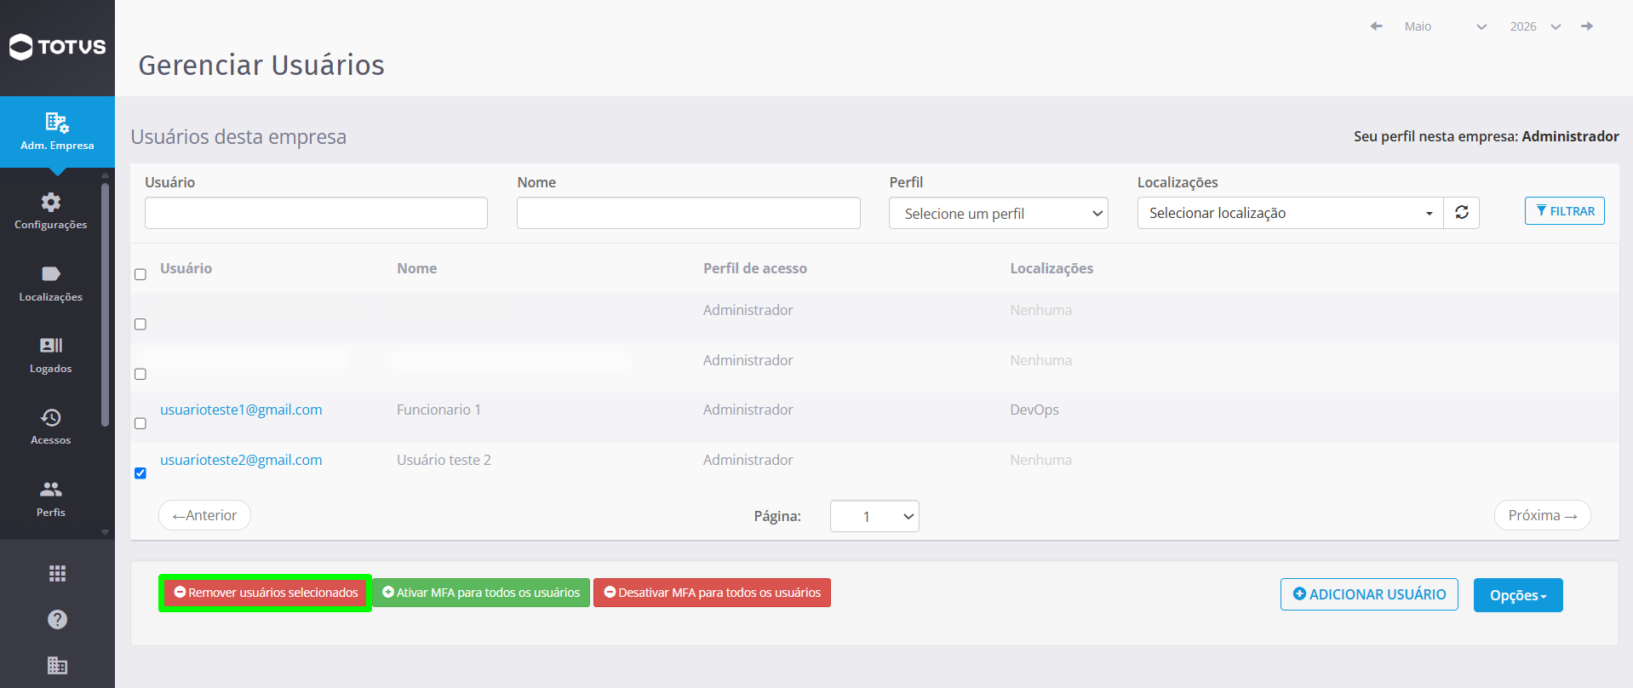Expand the Opções dropdown button

point(1518,595)
